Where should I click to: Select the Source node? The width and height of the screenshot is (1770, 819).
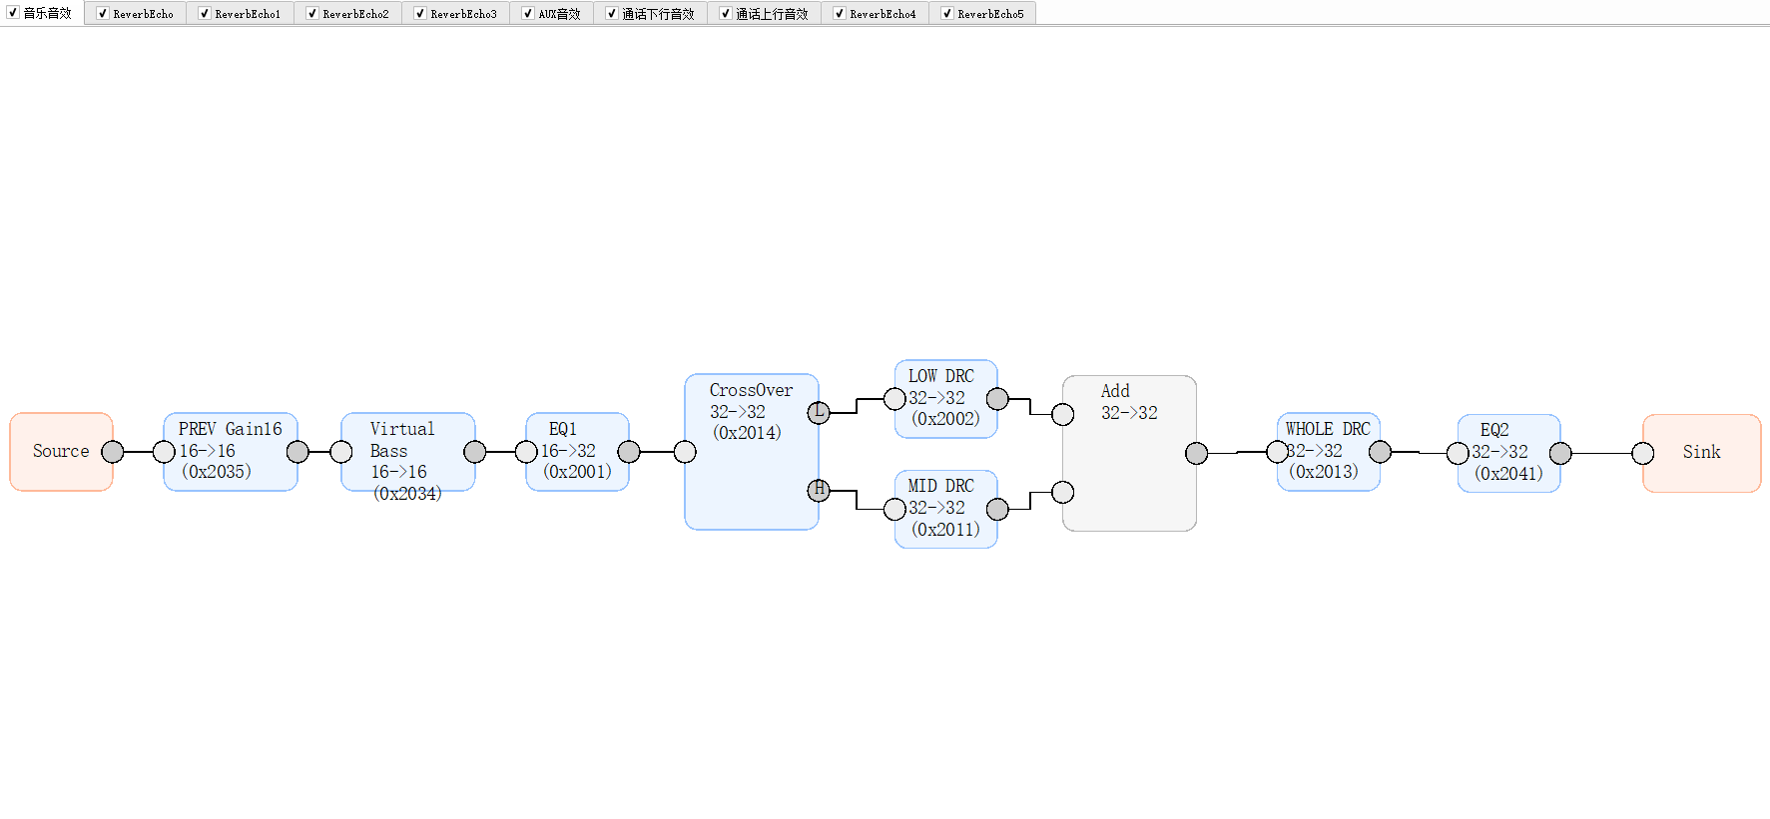click(x=61, y=452)
